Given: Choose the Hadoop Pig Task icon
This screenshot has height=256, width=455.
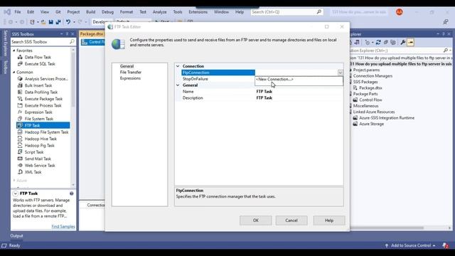Looking at the screenshot, I should [x=20, y=145].
